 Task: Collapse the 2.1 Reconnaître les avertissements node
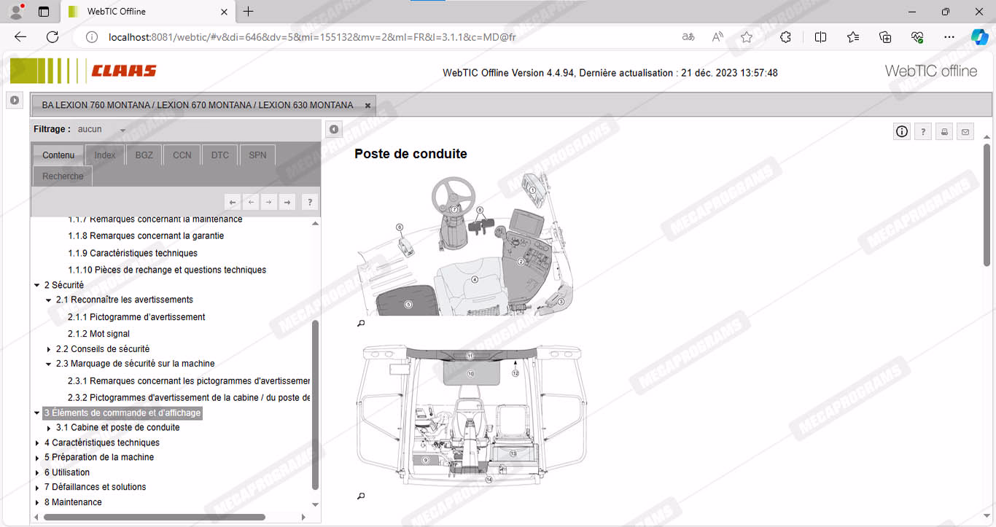[49, 300]
